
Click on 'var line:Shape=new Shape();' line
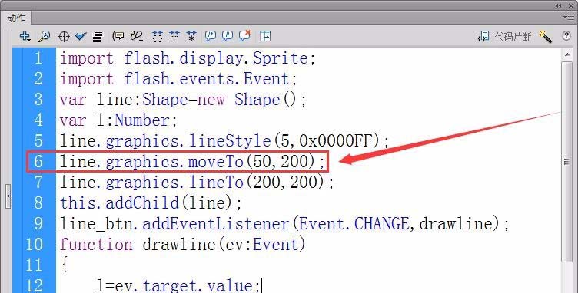coord(183,99)
